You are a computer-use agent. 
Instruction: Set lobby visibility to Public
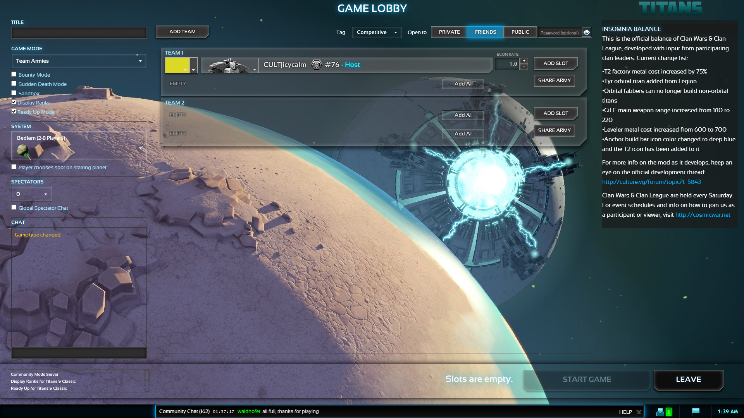[x=520, y=32]
